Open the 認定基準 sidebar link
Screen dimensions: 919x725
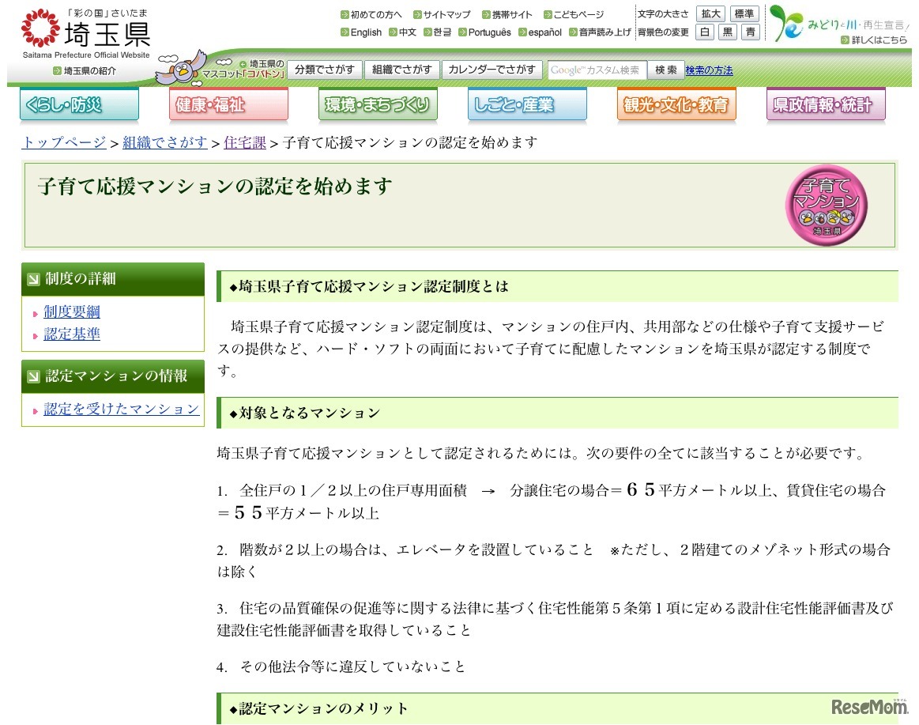[71, 334]
